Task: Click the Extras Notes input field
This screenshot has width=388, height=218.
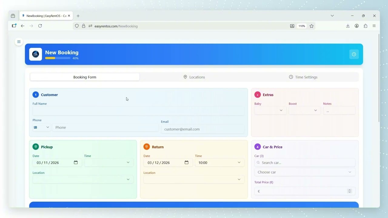Action: click(339, 111)
